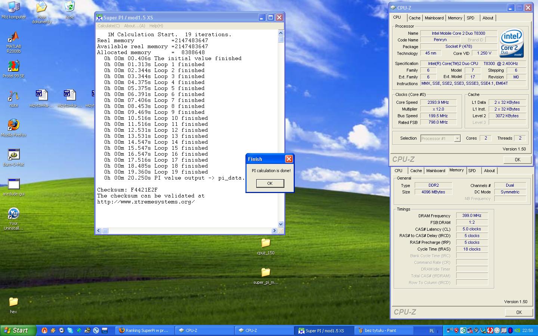Open the Burn-O-Mat desktop icon

(13, 155)
